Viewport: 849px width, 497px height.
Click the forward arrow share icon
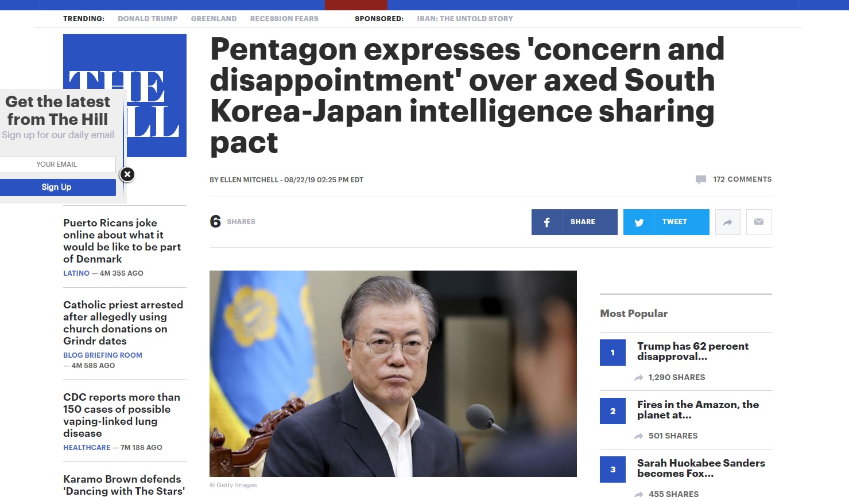728,222
